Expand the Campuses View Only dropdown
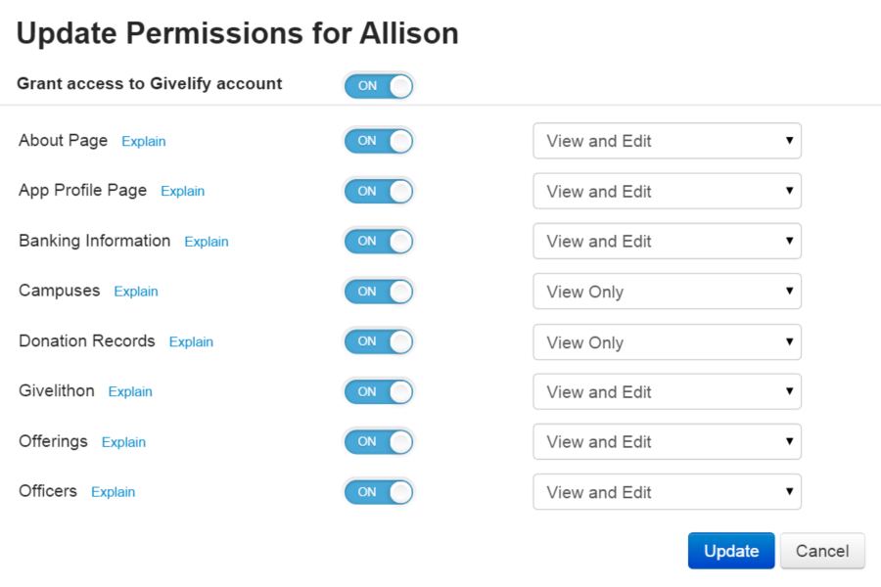881x587 pixels. coord(667,292)
